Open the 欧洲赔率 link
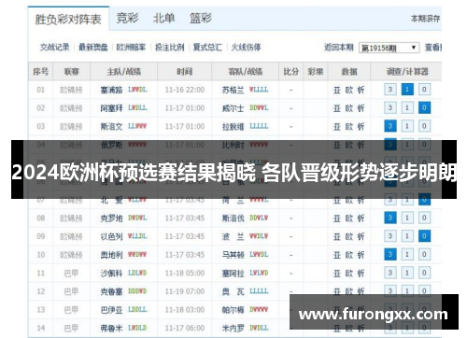Viewport: 467px width, 338px height. pyautogui.click(x=131, y=48)
